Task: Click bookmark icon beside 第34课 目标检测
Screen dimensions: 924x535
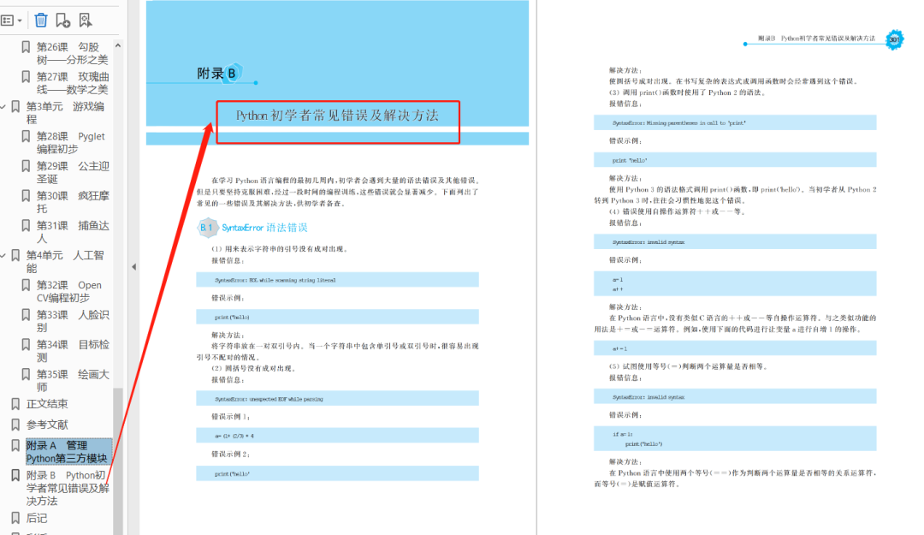Action: (x=26, y=344)
